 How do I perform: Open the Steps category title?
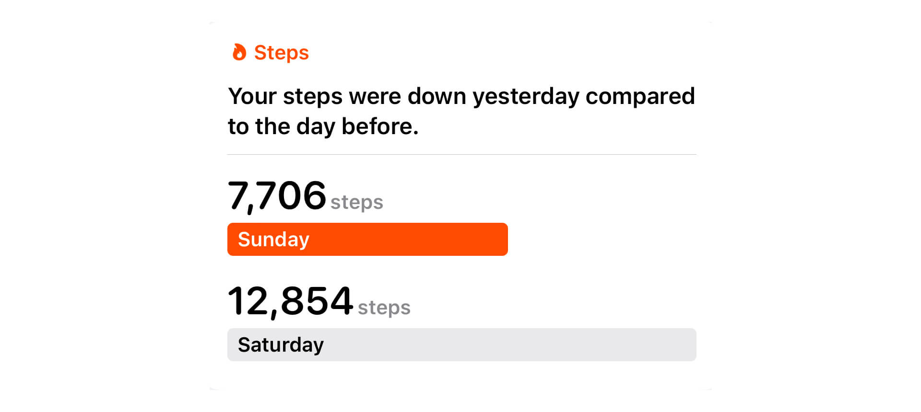[x=281, y=53]
